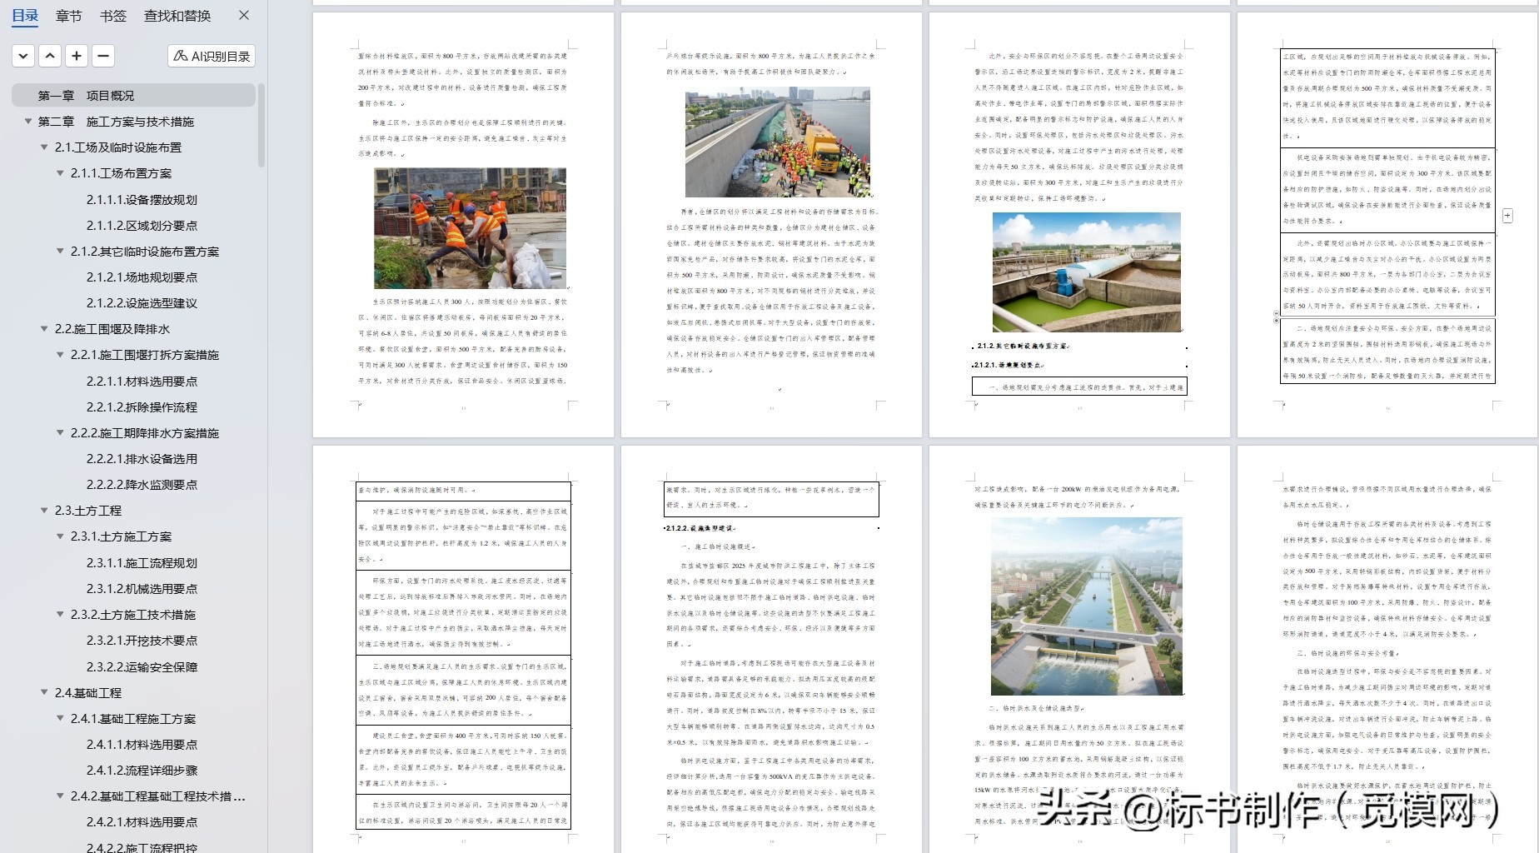Click the up-chevron heading navigation icon

coord(49,56)
